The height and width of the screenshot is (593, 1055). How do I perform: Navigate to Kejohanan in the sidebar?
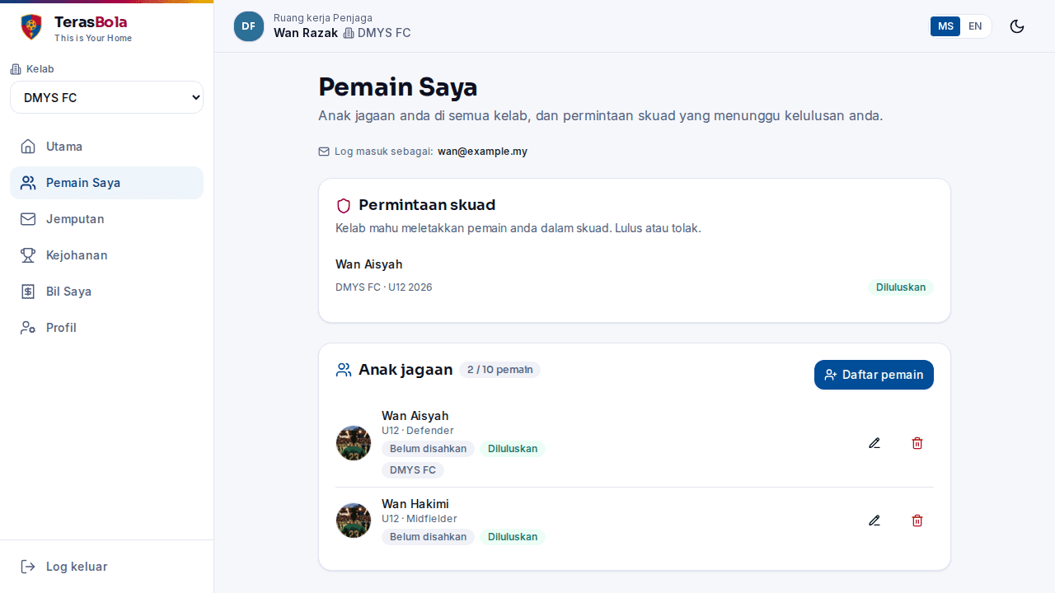(x=106, y=255)
